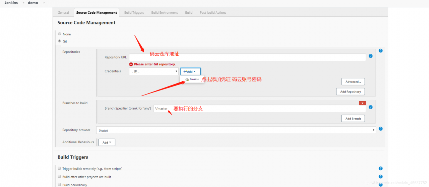
Task: Switch to Source Code Management tab
Action: (97, 13)
